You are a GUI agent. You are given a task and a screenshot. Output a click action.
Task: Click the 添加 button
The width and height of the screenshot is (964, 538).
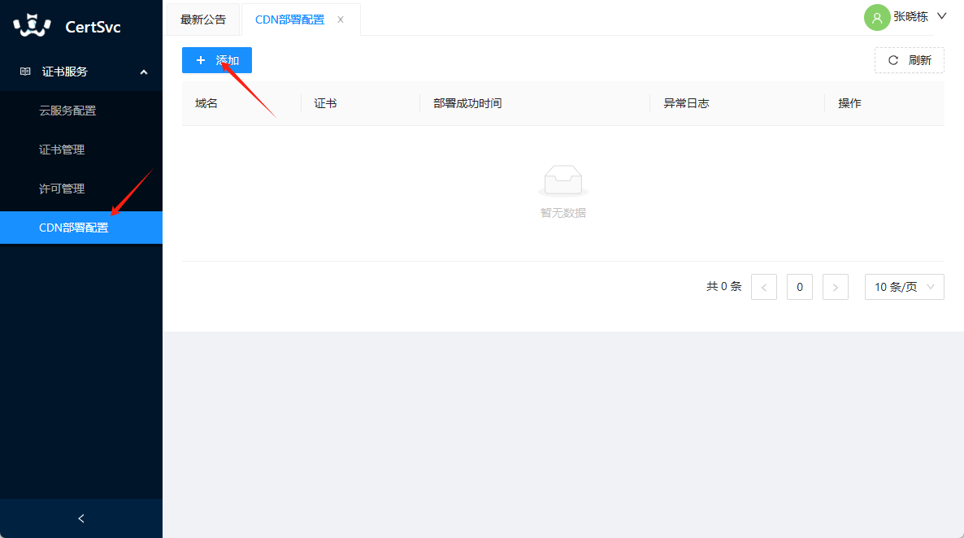216,59
